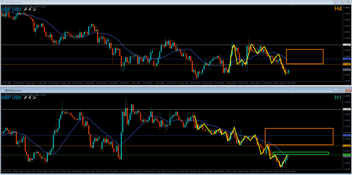Click the green H1 timeframe label

[338, 97]
